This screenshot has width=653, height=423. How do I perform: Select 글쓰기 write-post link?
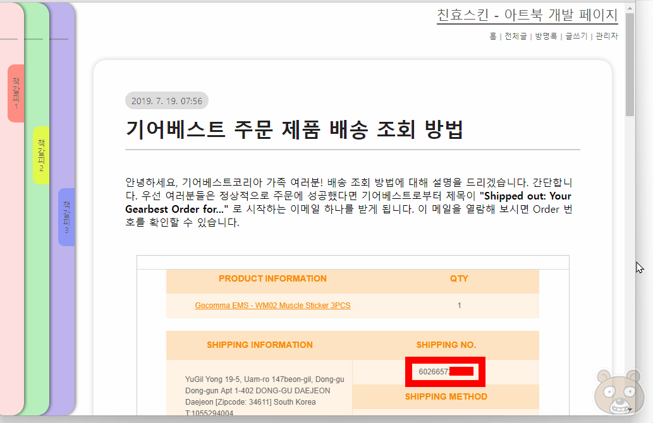[577, 37]
